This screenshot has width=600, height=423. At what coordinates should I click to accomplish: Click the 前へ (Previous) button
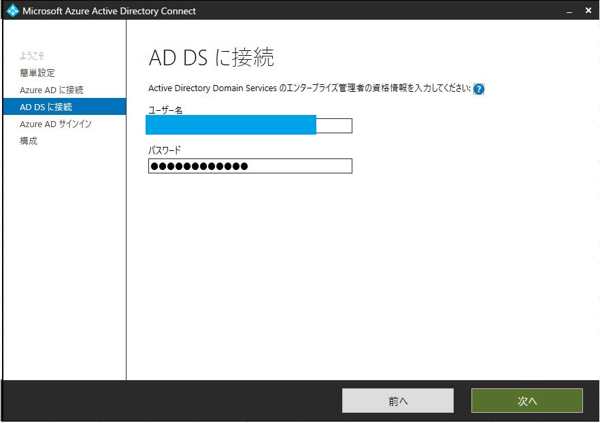click(x=398, y=401)
